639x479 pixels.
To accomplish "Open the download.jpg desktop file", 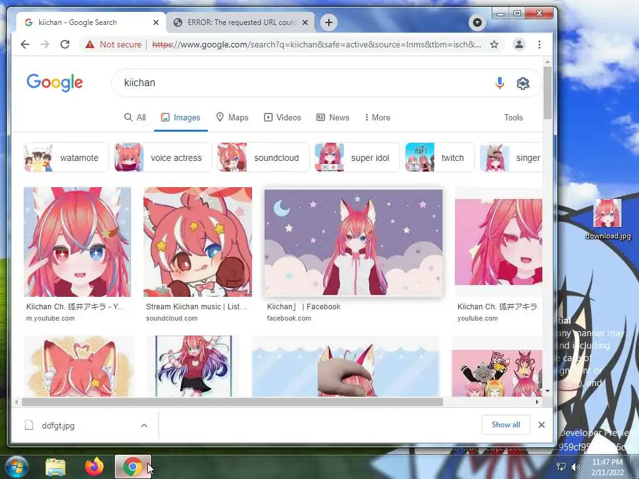I will click(x=607, y=219).
